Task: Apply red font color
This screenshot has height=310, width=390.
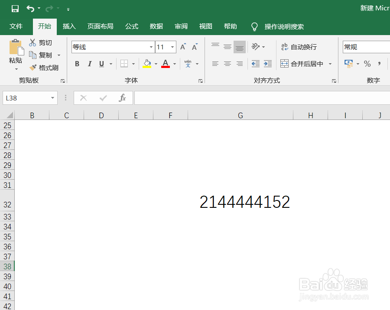Action: tap(166, 64)
